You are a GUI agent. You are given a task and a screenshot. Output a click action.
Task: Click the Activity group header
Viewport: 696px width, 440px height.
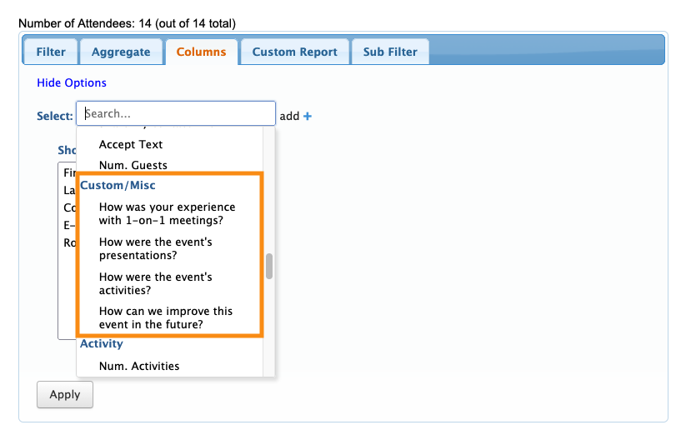[x=102, y=343]
